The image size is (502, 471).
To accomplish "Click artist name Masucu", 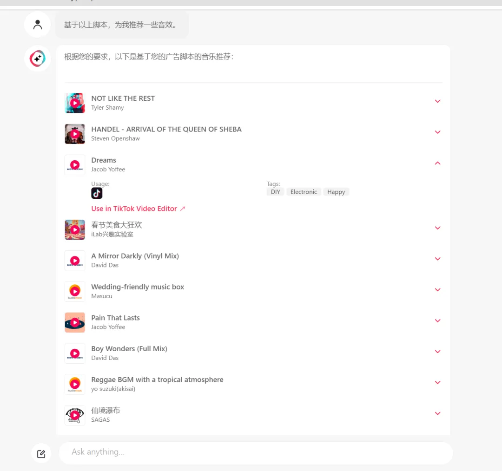I will click(102, 296).
